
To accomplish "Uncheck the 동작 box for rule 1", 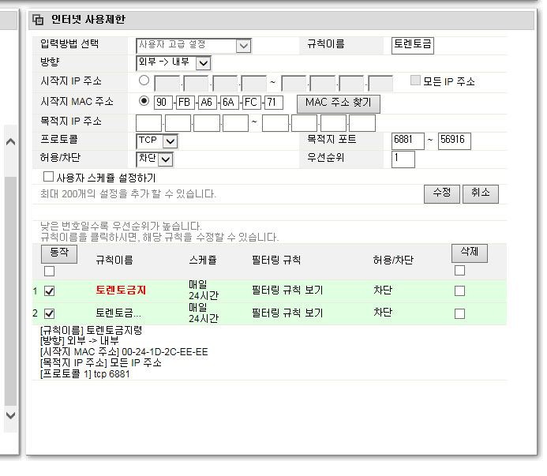I will (x=49, y=291).
